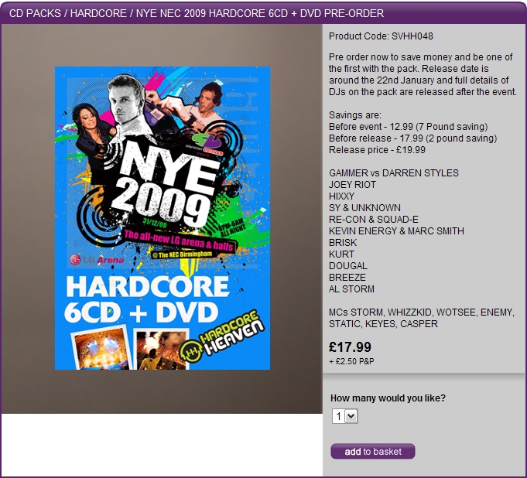
Task: Click the add to basket button
Action: [372, 452]
